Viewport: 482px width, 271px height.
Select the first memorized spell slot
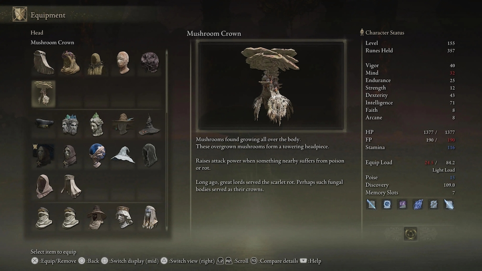tap(371, 204)
